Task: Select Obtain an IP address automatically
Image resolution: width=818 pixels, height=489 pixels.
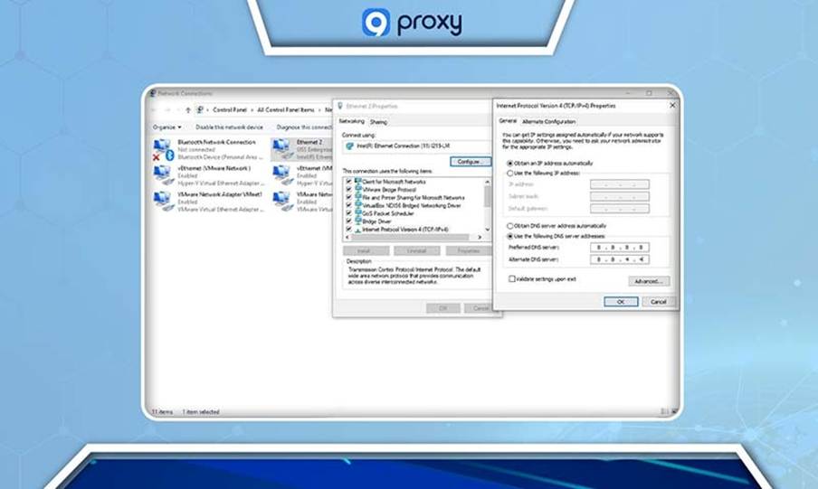Action: click(510, 164)
